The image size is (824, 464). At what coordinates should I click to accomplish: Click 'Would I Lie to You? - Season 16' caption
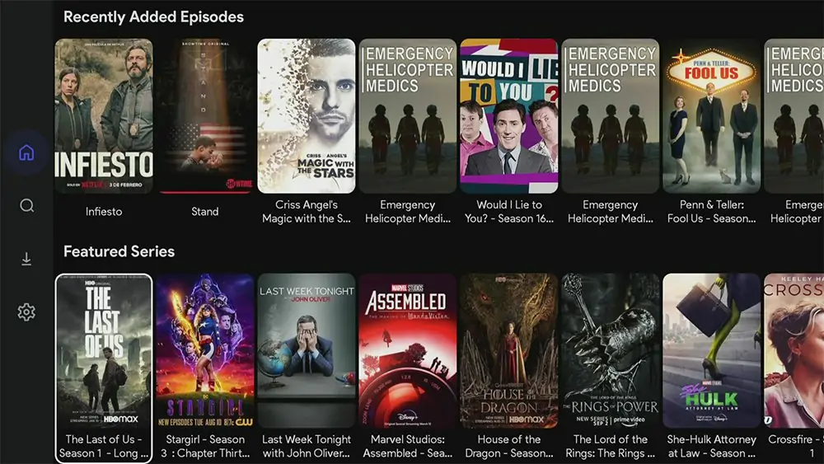[x=508, y=212]
